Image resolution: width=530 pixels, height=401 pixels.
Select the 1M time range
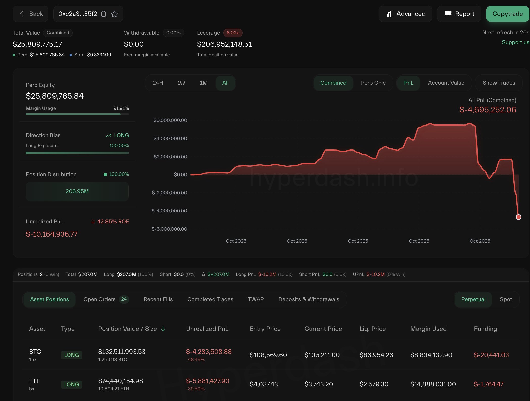203,83
